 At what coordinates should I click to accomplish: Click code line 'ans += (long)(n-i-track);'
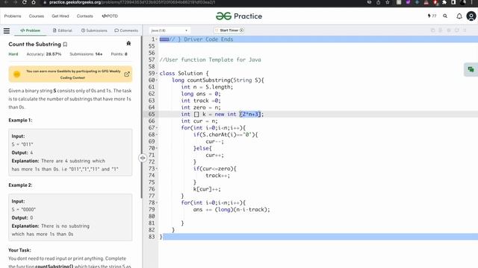(232, 210)
